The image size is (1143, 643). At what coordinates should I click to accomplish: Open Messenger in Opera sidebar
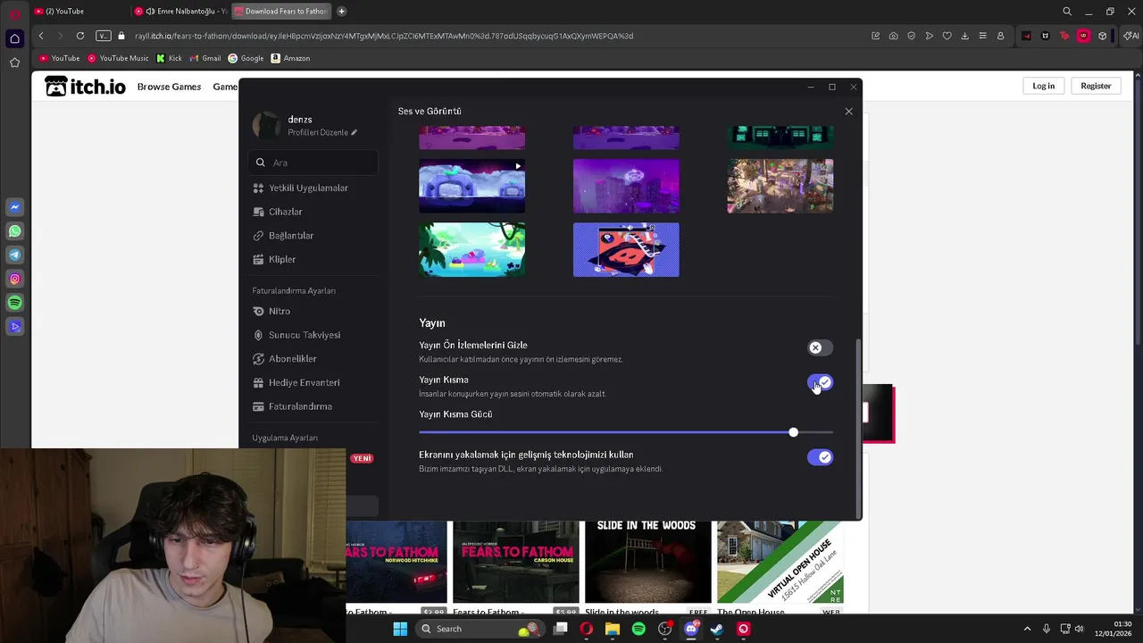(x=14, y=207)
